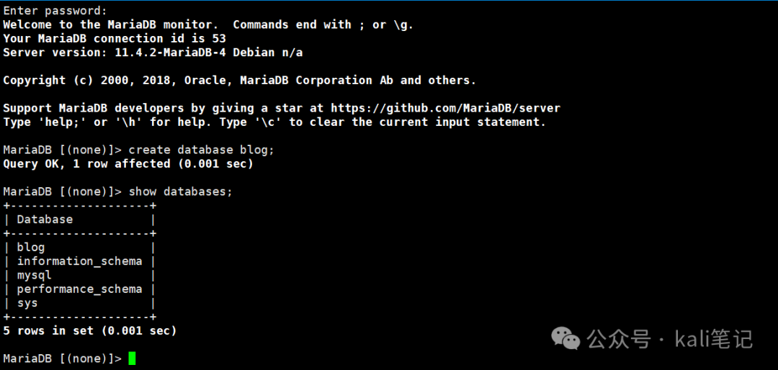Click the 'mysql' database entry
Viewport: 778px width, 370px height.
[35, 275]
